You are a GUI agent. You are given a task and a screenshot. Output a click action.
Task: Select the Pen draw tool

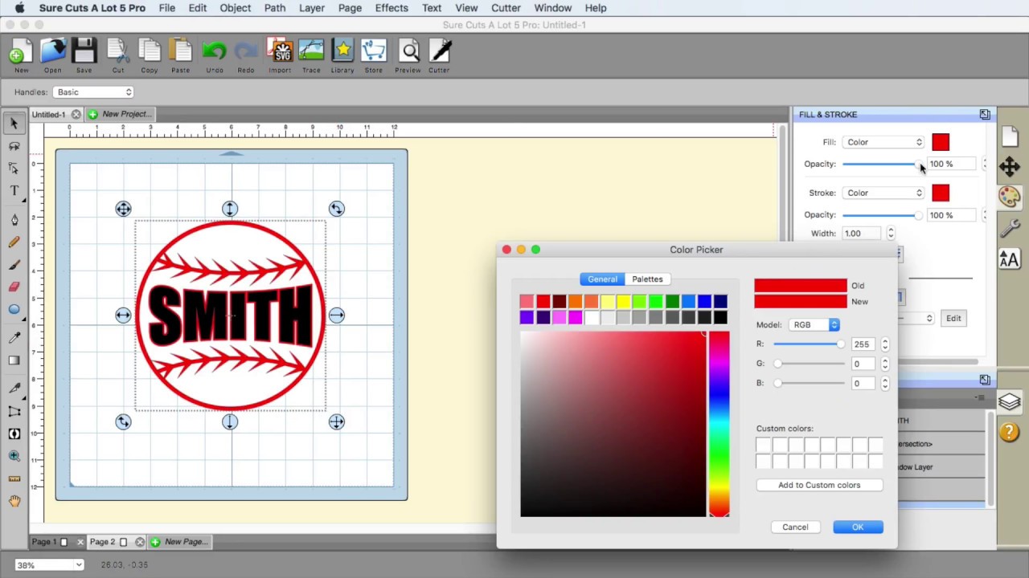[14, 220]
